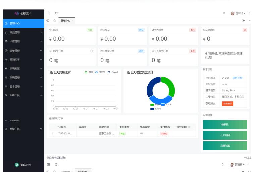253x172 pixels.
Task: Open 佰联社 green friend link button
Action: tap(225, 124)
